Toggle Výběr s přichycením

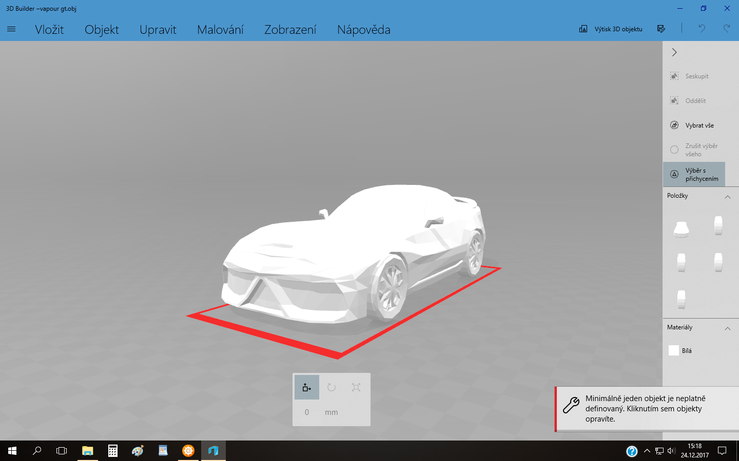(694, 174)
